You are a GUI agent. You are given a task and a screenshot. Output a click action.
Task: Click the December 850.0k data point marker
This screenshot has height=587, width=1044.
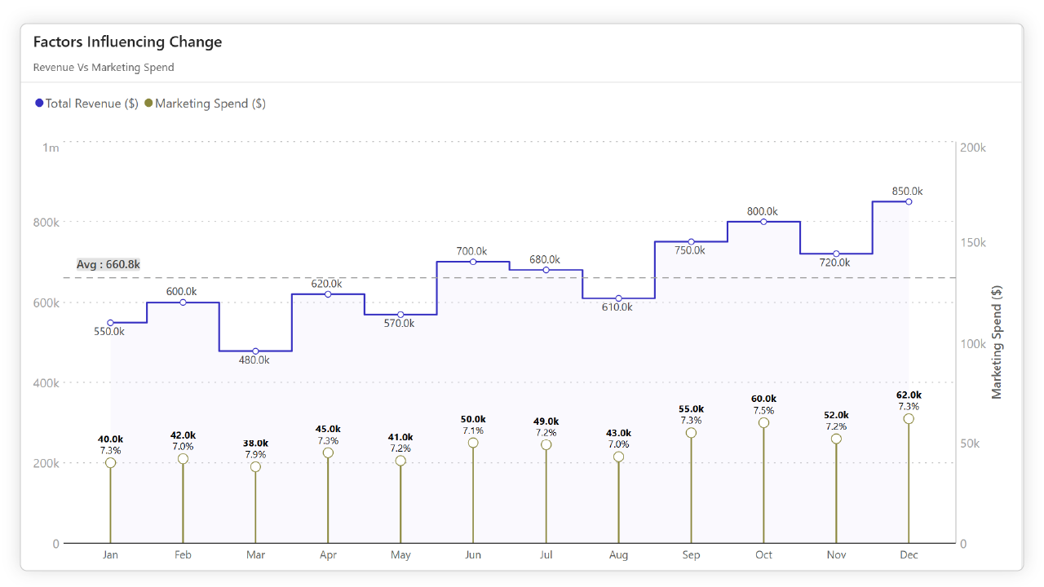pyautogui.click(x=908, y=200)
